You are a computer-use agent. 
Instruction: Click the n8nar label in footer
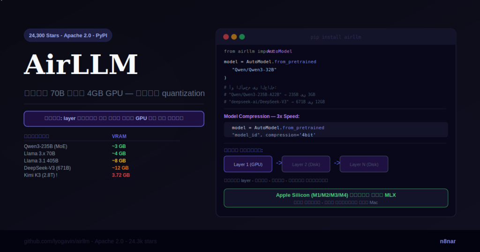click(448, 241)
